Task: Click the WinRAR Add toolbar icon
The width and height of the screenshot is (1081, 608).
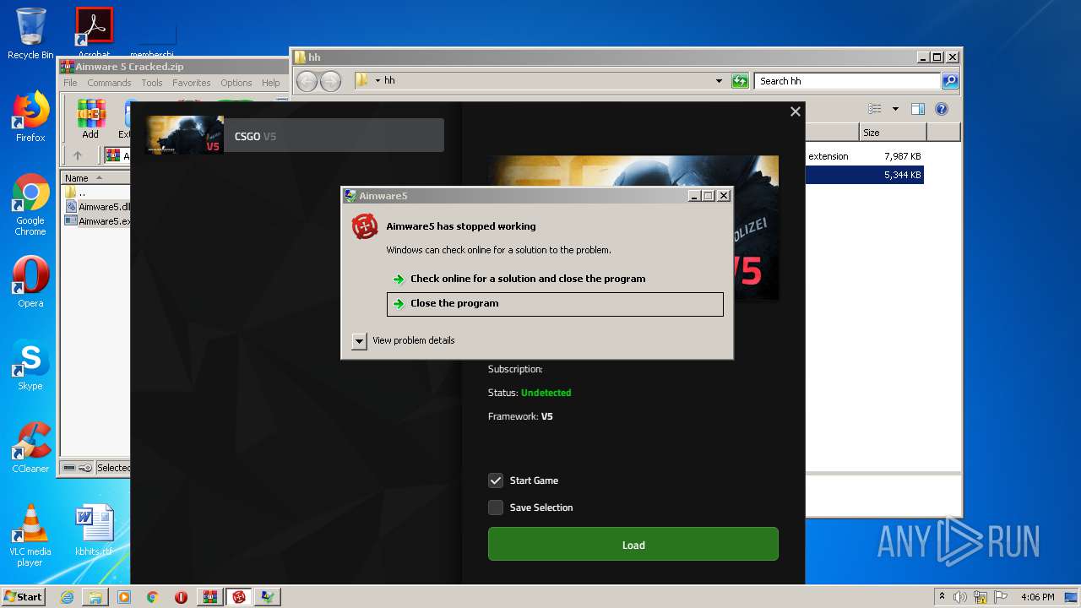Action: coord(90,119)
